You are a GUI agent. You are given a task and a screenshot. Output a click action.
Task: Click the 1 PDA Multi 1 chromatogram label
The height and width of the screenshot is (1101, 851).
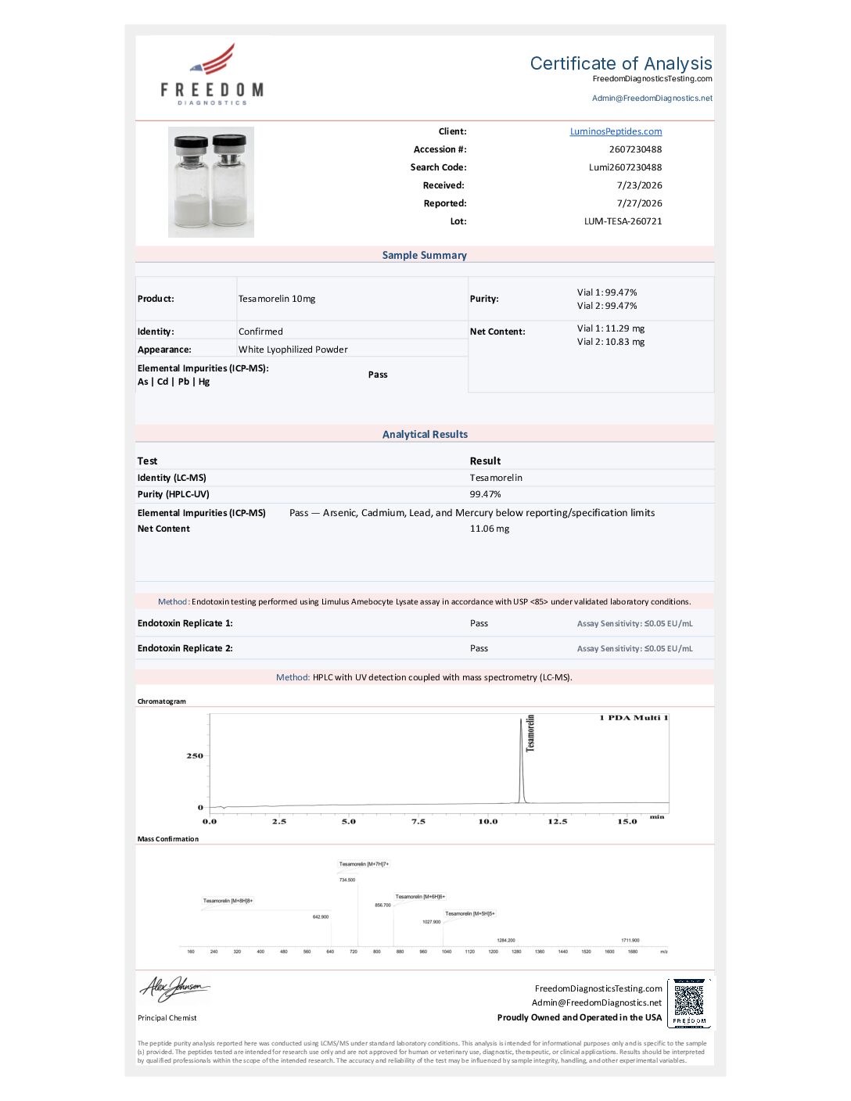coord(634,718)
